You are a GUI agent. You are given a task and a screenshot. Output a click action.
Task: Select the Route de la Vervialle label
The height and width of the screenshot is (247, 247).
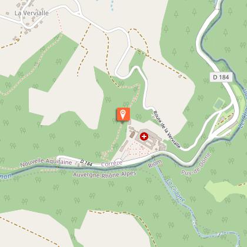166,129
